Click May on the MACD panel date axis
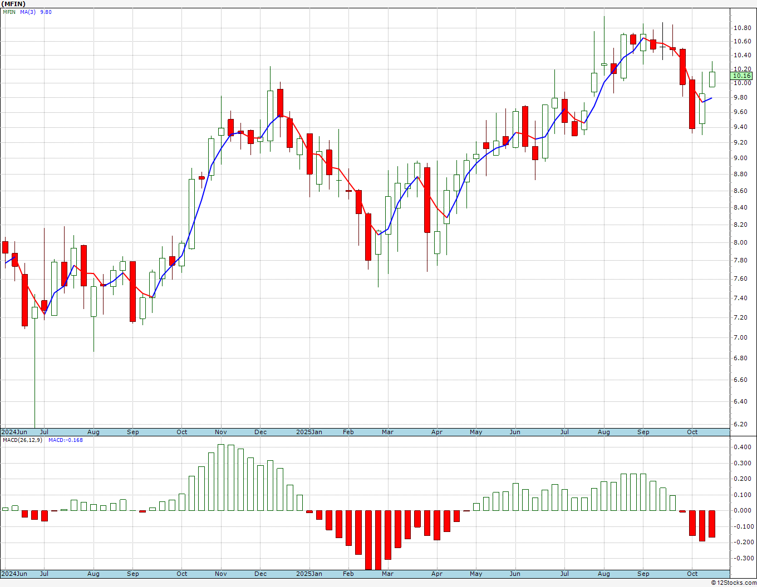This screenshot has width=757, height=587. (476, 574)
